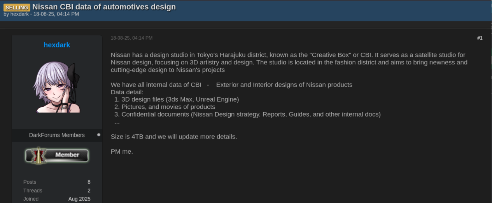
Task: Open the #1 post permalink
Action: [x=480, y=38]
